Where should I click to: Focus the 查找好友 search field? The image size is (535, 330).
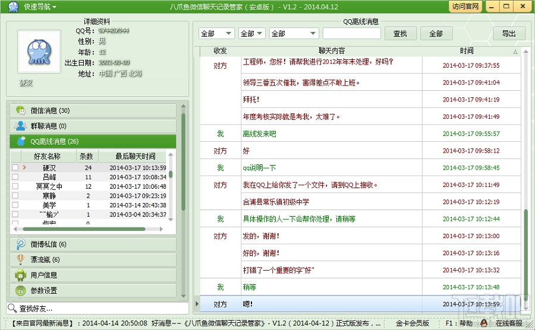point(97,308)
